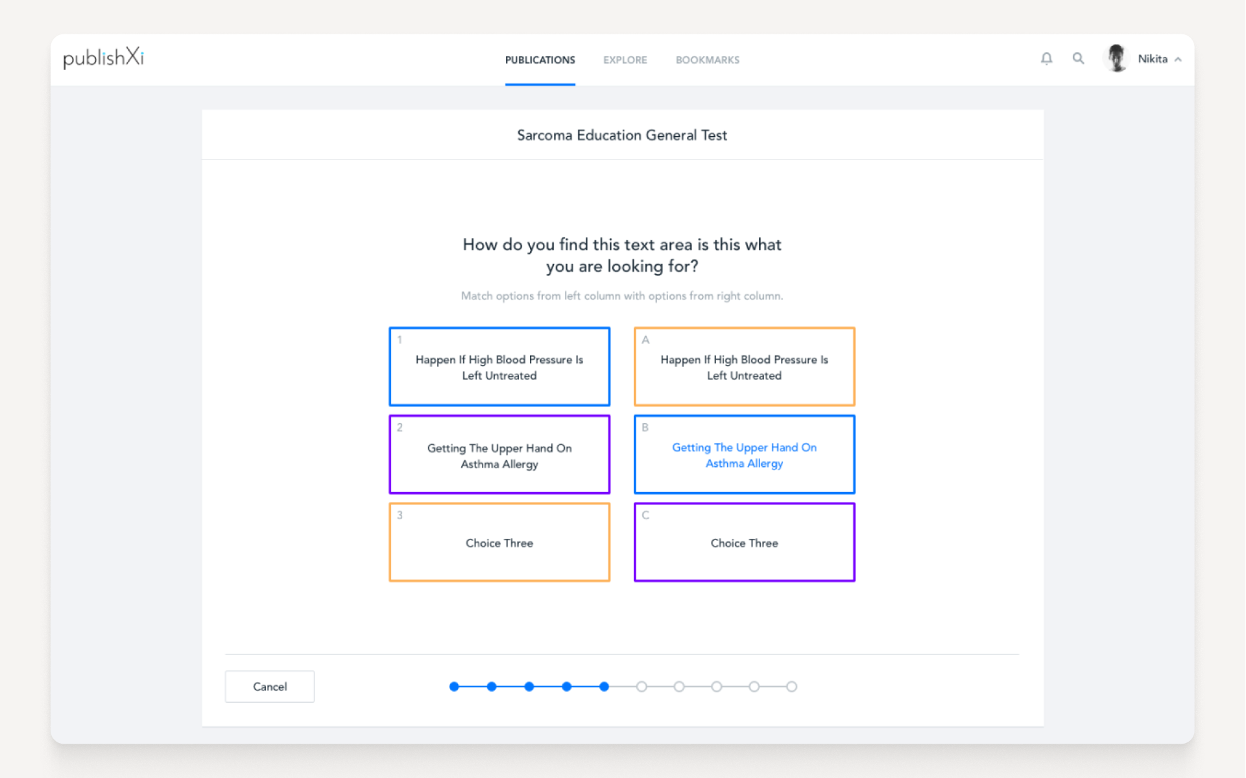Click the sixth unfilled progress dot
Screen dimensions: 1246x778
pos(642,686)
